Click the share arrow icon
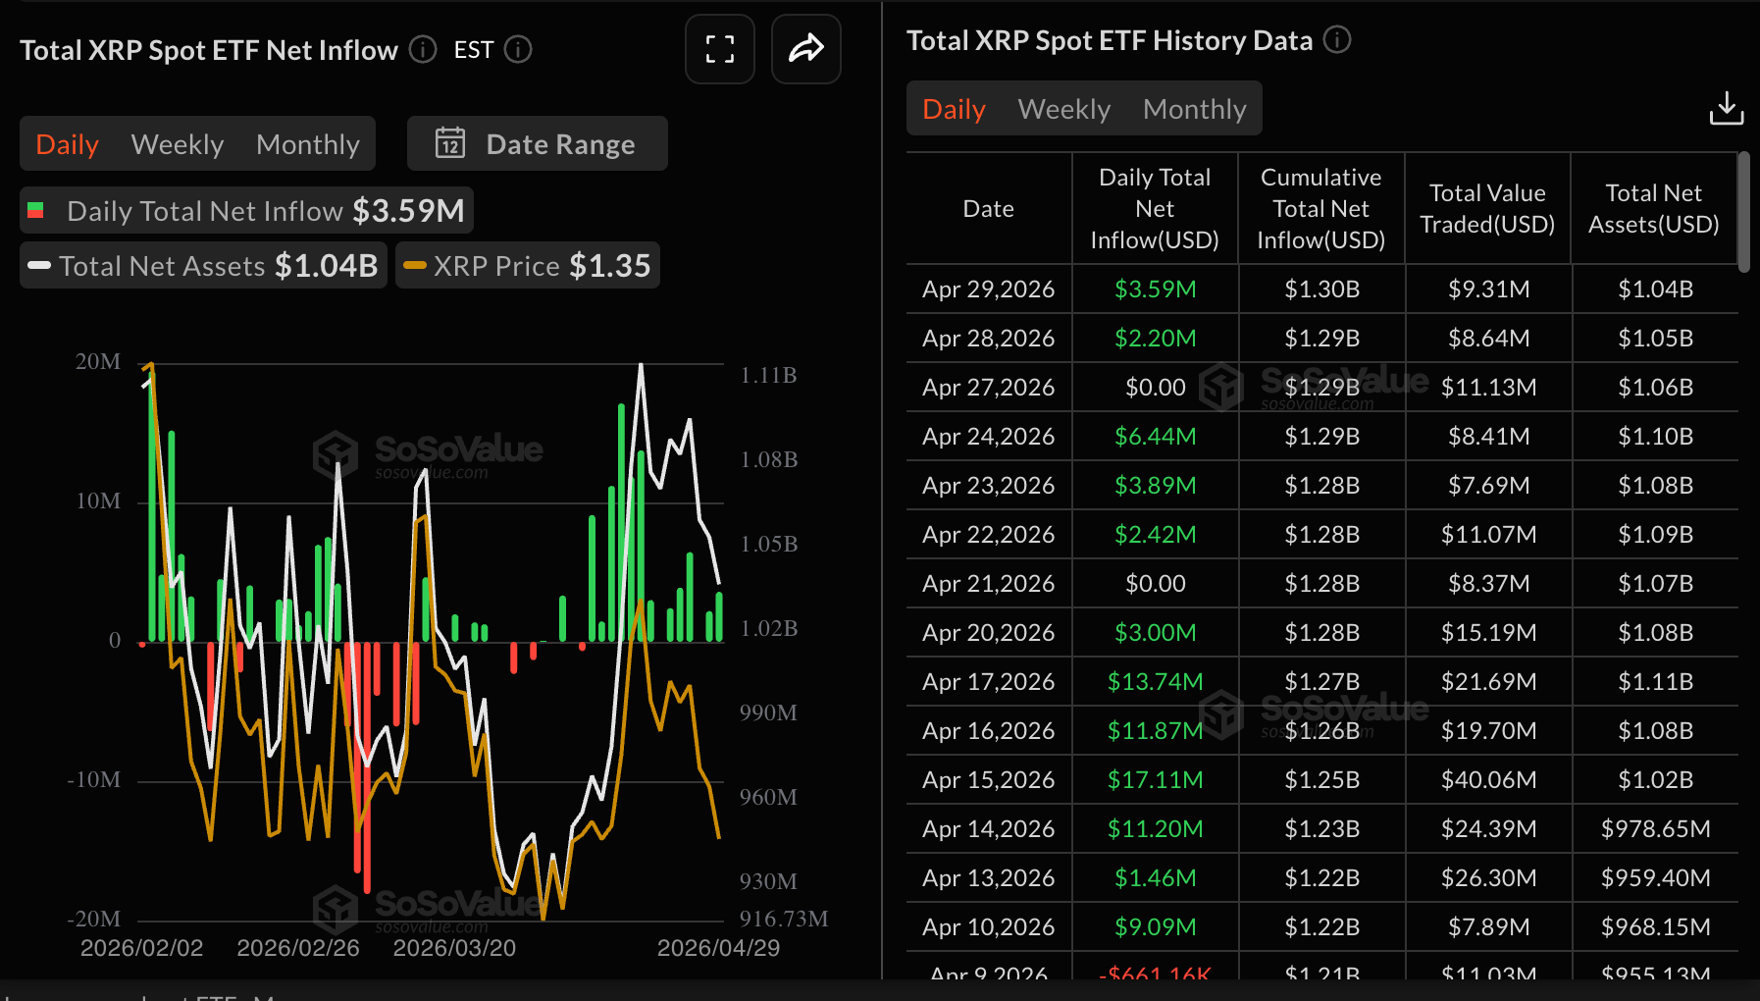 click(805, 49)
